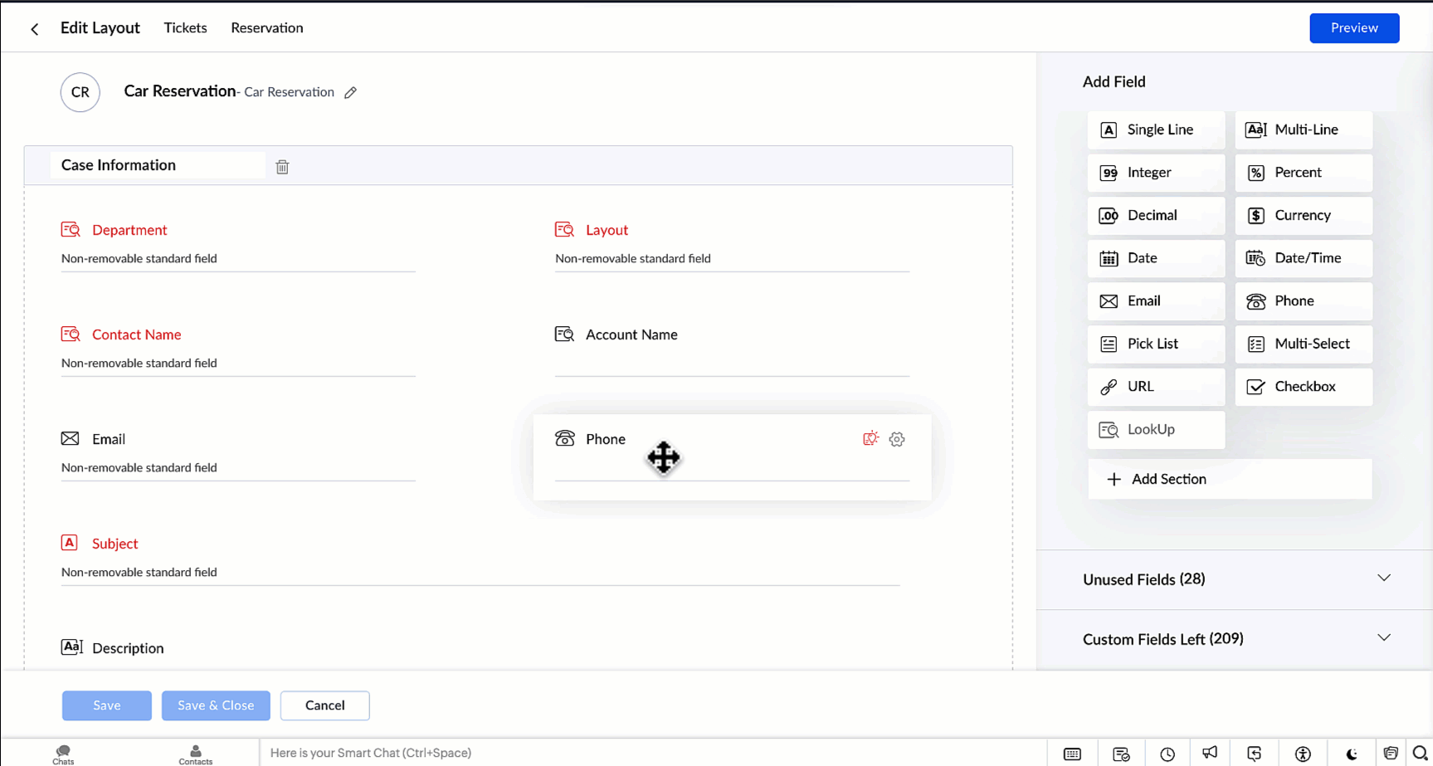This screenshot has height=766, width=1433.
Task: Click the Edit Layout page title
Action: point(100,27)
